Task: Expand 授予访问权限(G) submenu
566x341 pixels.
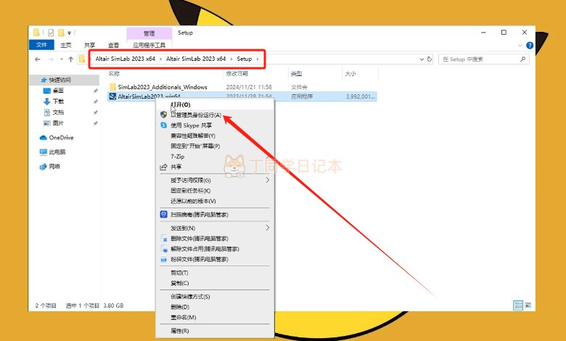Action: [191, 180]
